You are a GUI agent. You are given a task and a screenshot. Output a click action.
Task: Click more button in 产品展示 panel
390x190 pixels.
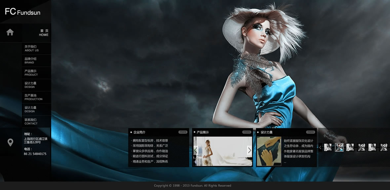(247, 132)
